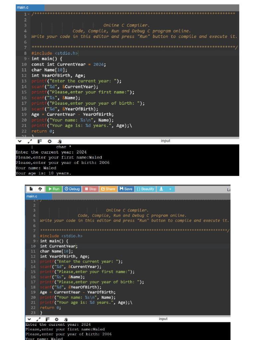Click the red Stop button

pos(90,189)
